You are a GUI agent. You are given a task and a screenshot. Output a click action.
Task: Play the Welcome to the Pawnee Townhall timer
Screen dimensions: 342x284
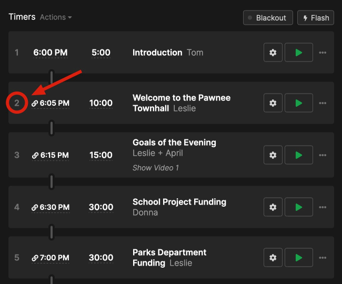click(x=299, y=103)
